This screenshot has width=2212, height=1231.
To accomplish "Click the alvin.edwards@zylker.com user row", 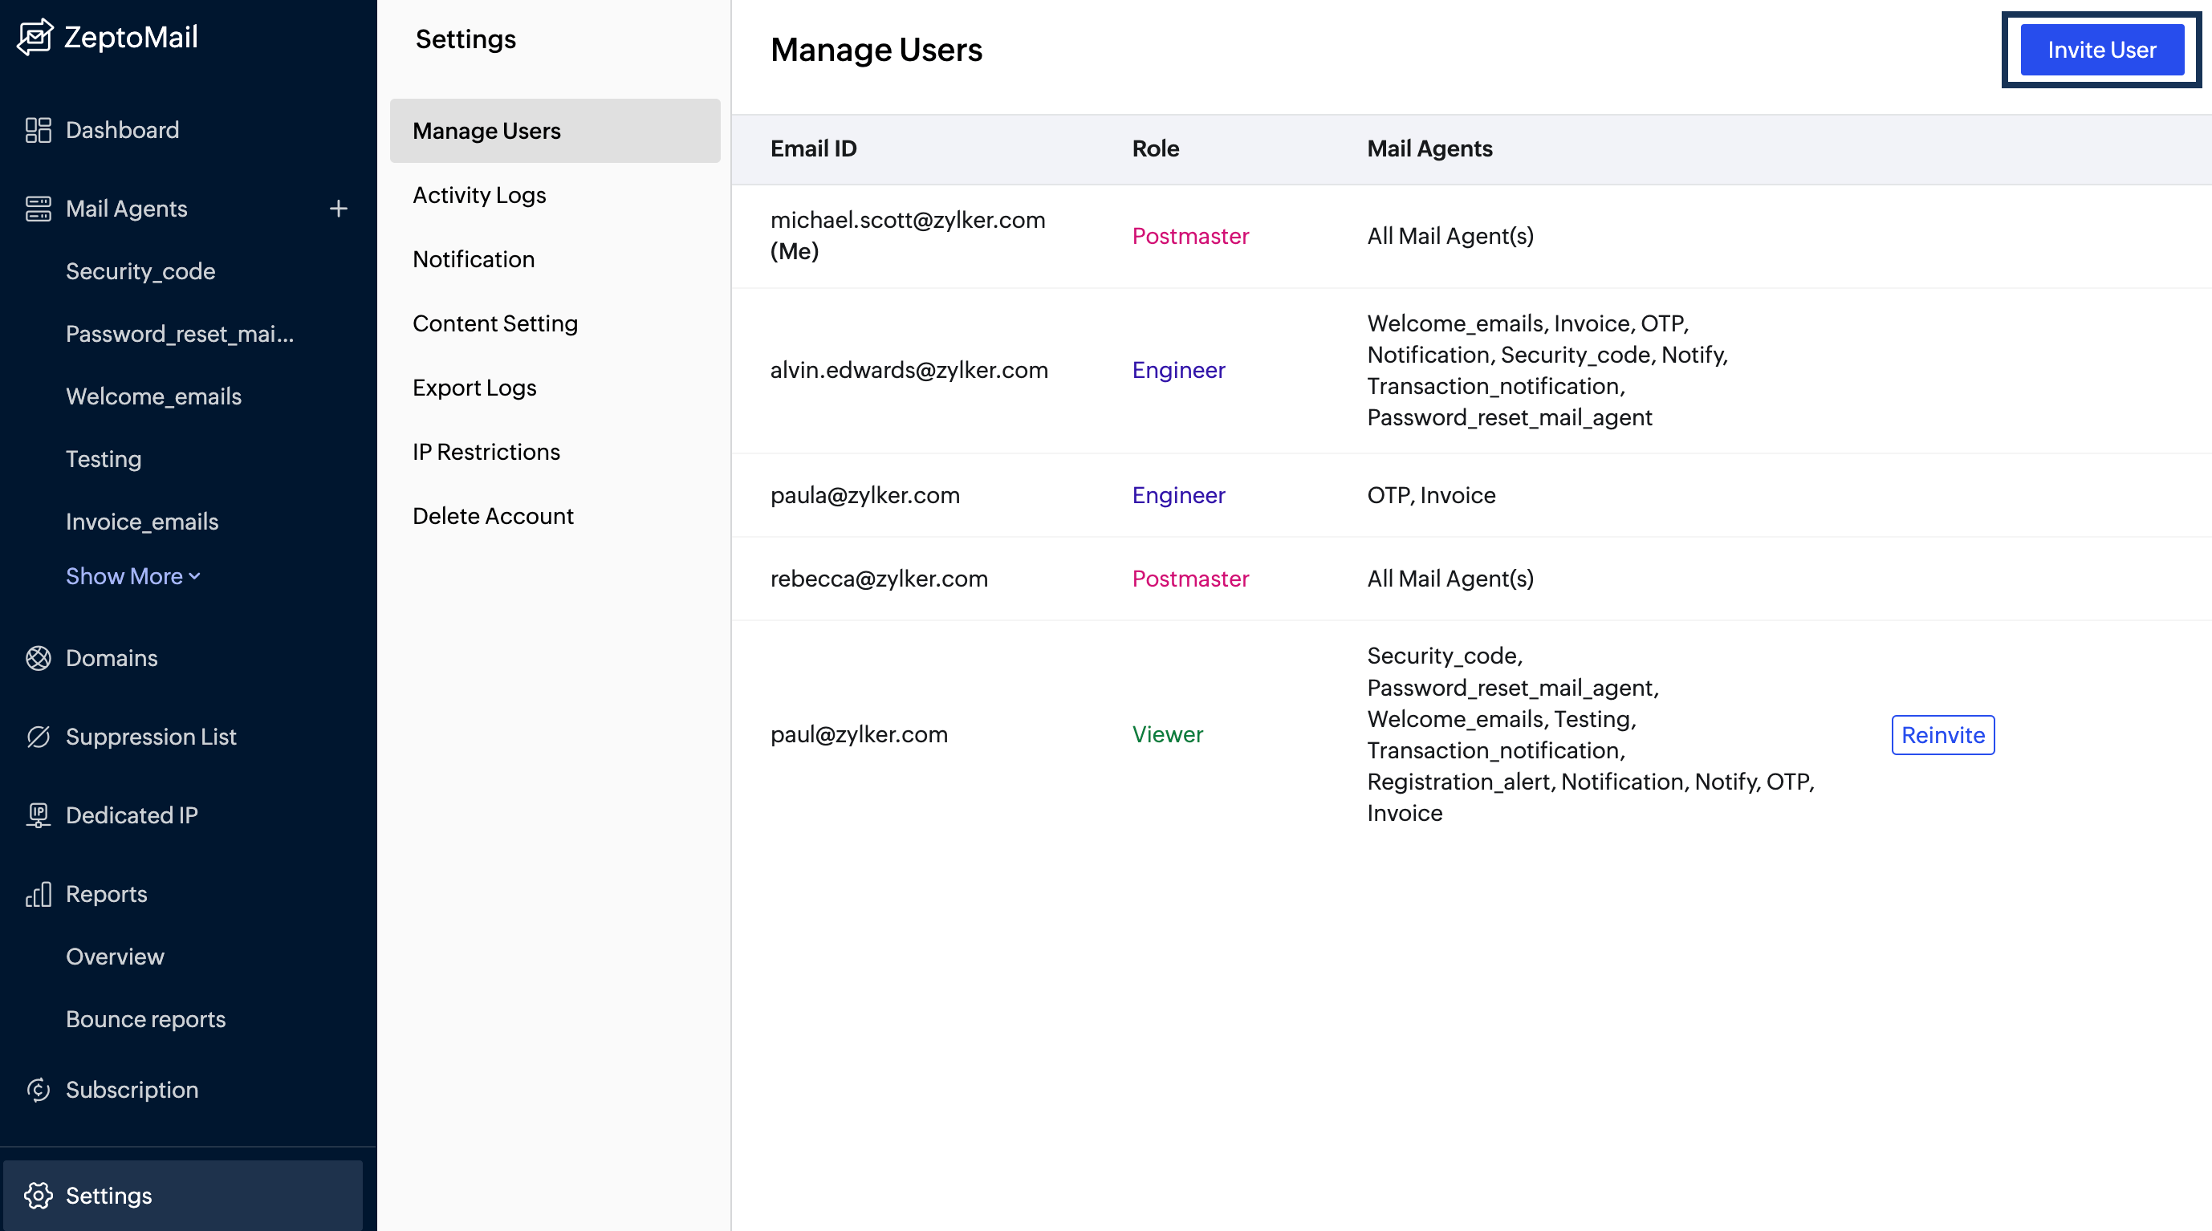I will pos(909,370).
